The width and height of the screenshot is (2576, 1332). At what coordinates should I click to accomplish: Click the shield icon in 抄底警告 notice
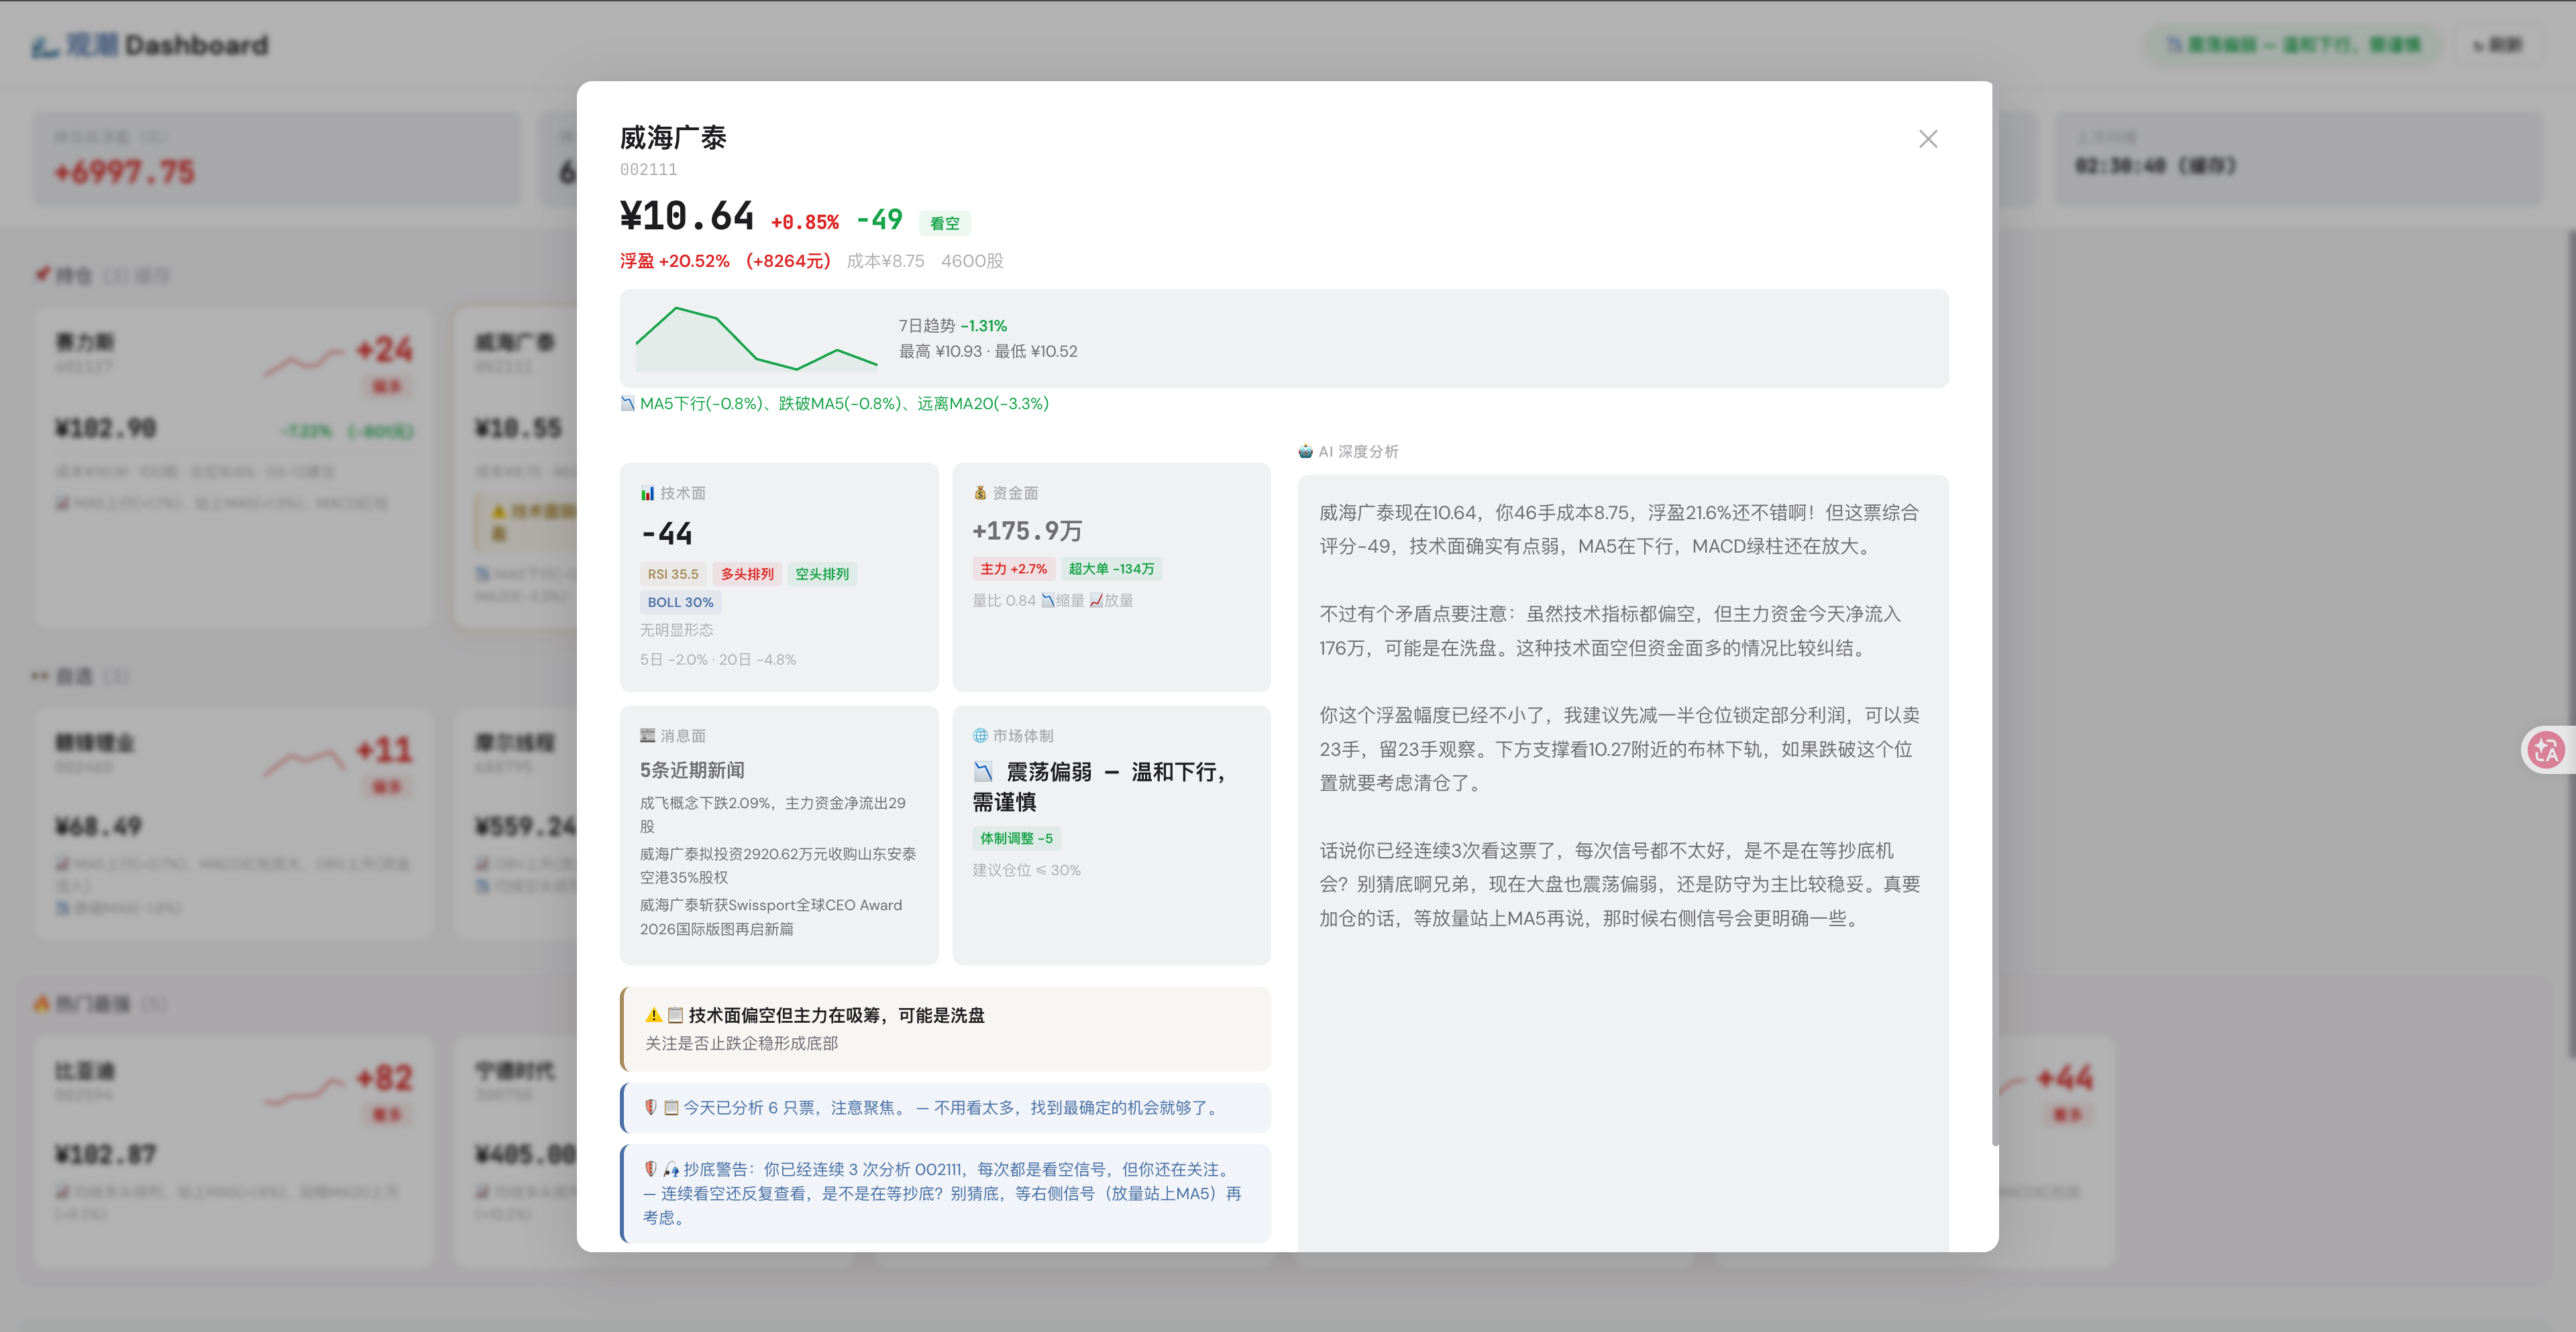tap(651, 1169)
